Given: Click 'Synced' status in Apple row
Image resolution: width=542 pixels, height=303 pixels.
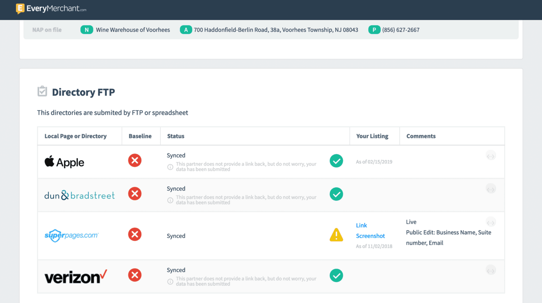Looking at the screenshot, I should [176, 155].
